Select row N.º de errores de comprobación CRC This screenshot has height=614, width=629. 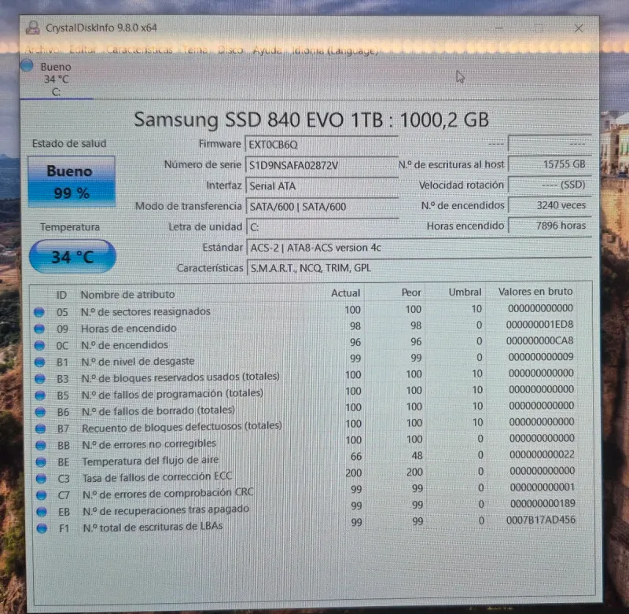(x=307, y=491)
